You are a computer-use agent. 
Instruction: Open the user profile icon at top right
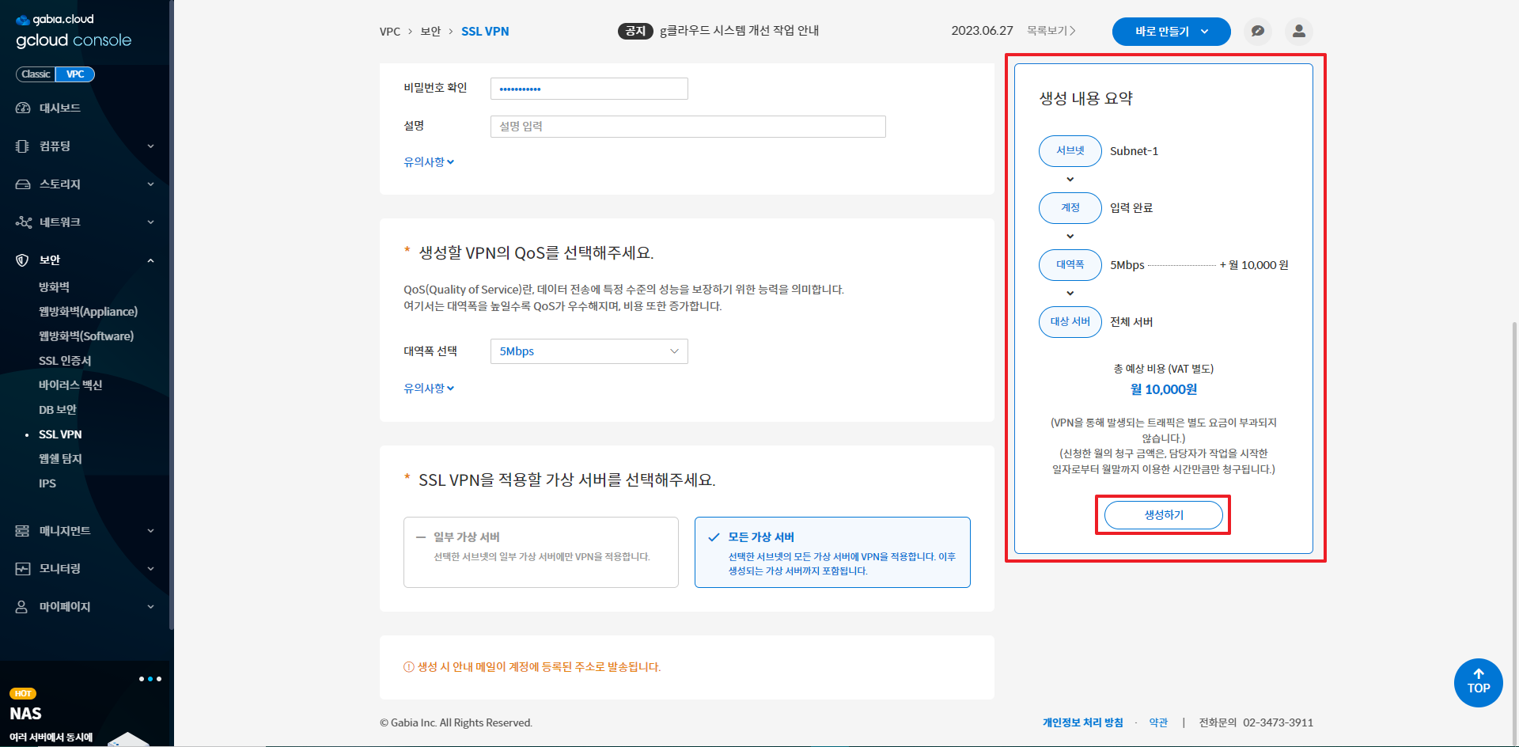point(1298,32)
